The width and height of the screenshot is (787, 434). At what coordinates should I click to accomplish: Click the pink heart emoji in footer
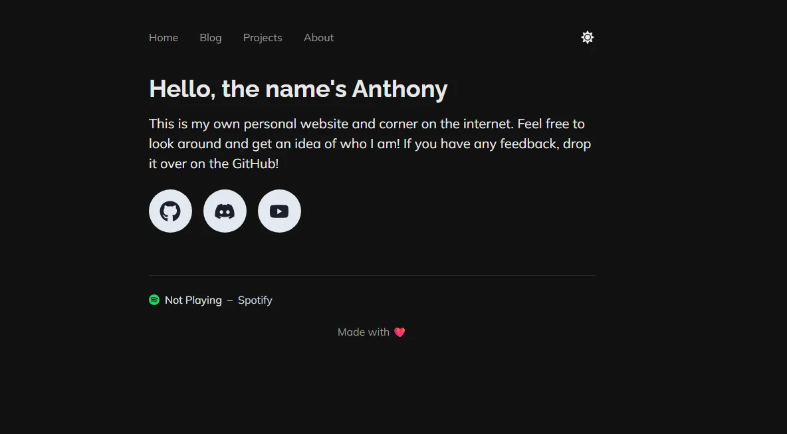(x=399, y=332)
